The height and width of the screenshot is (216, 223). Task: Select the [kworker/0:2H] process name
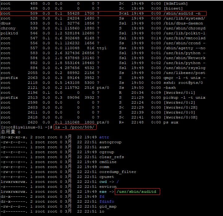point(181,107)
